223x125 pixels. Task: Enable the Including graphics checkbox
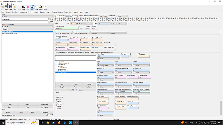[71, 16]
